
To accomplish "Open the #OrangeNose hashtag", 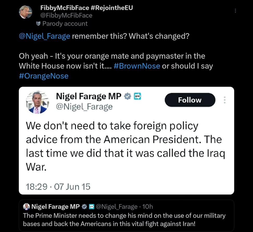I will tap(44, 76).
